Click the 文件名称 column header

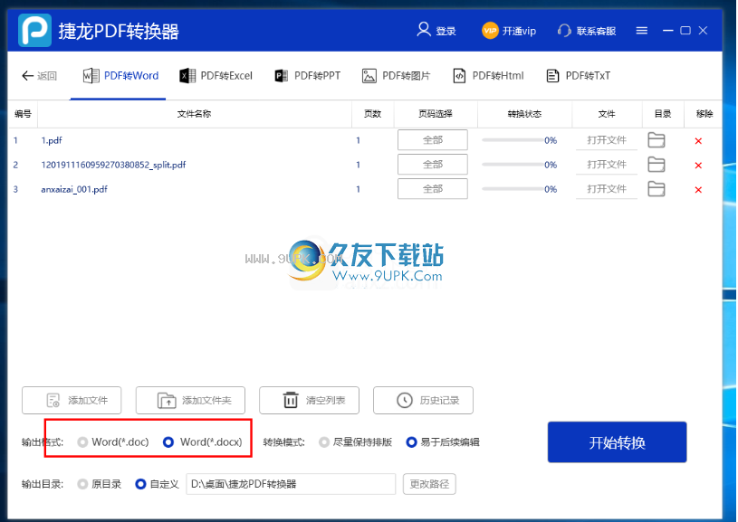click(x=194, y=114)
